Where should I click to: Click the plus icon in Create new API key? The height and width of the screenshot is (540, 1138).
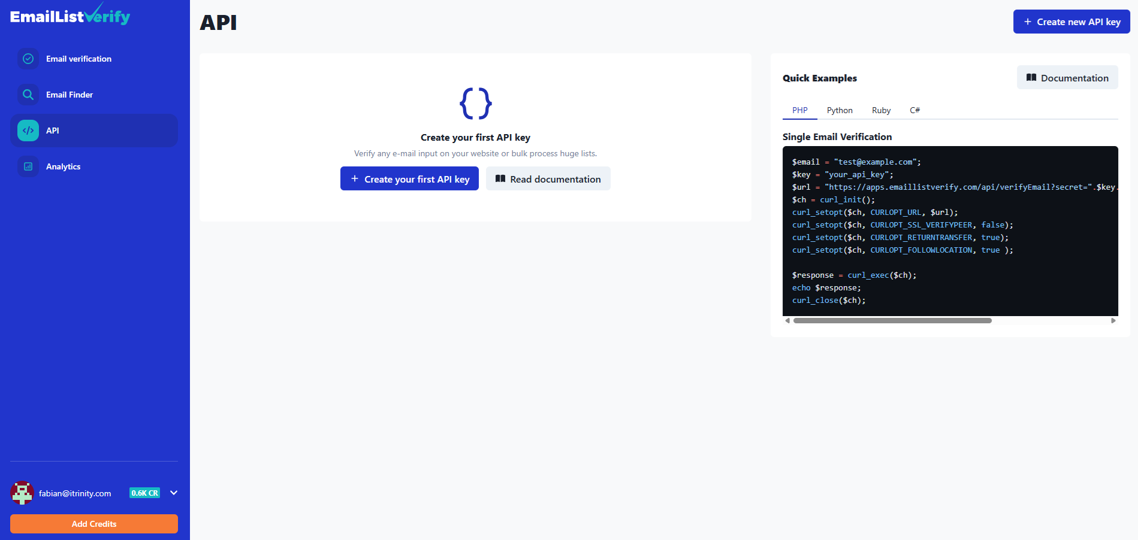tap(1028, 22)
